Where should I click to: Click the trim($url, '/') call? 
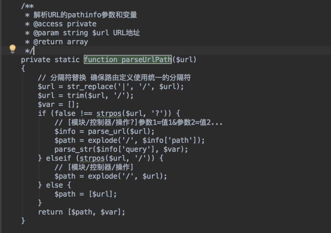point(100,96)
